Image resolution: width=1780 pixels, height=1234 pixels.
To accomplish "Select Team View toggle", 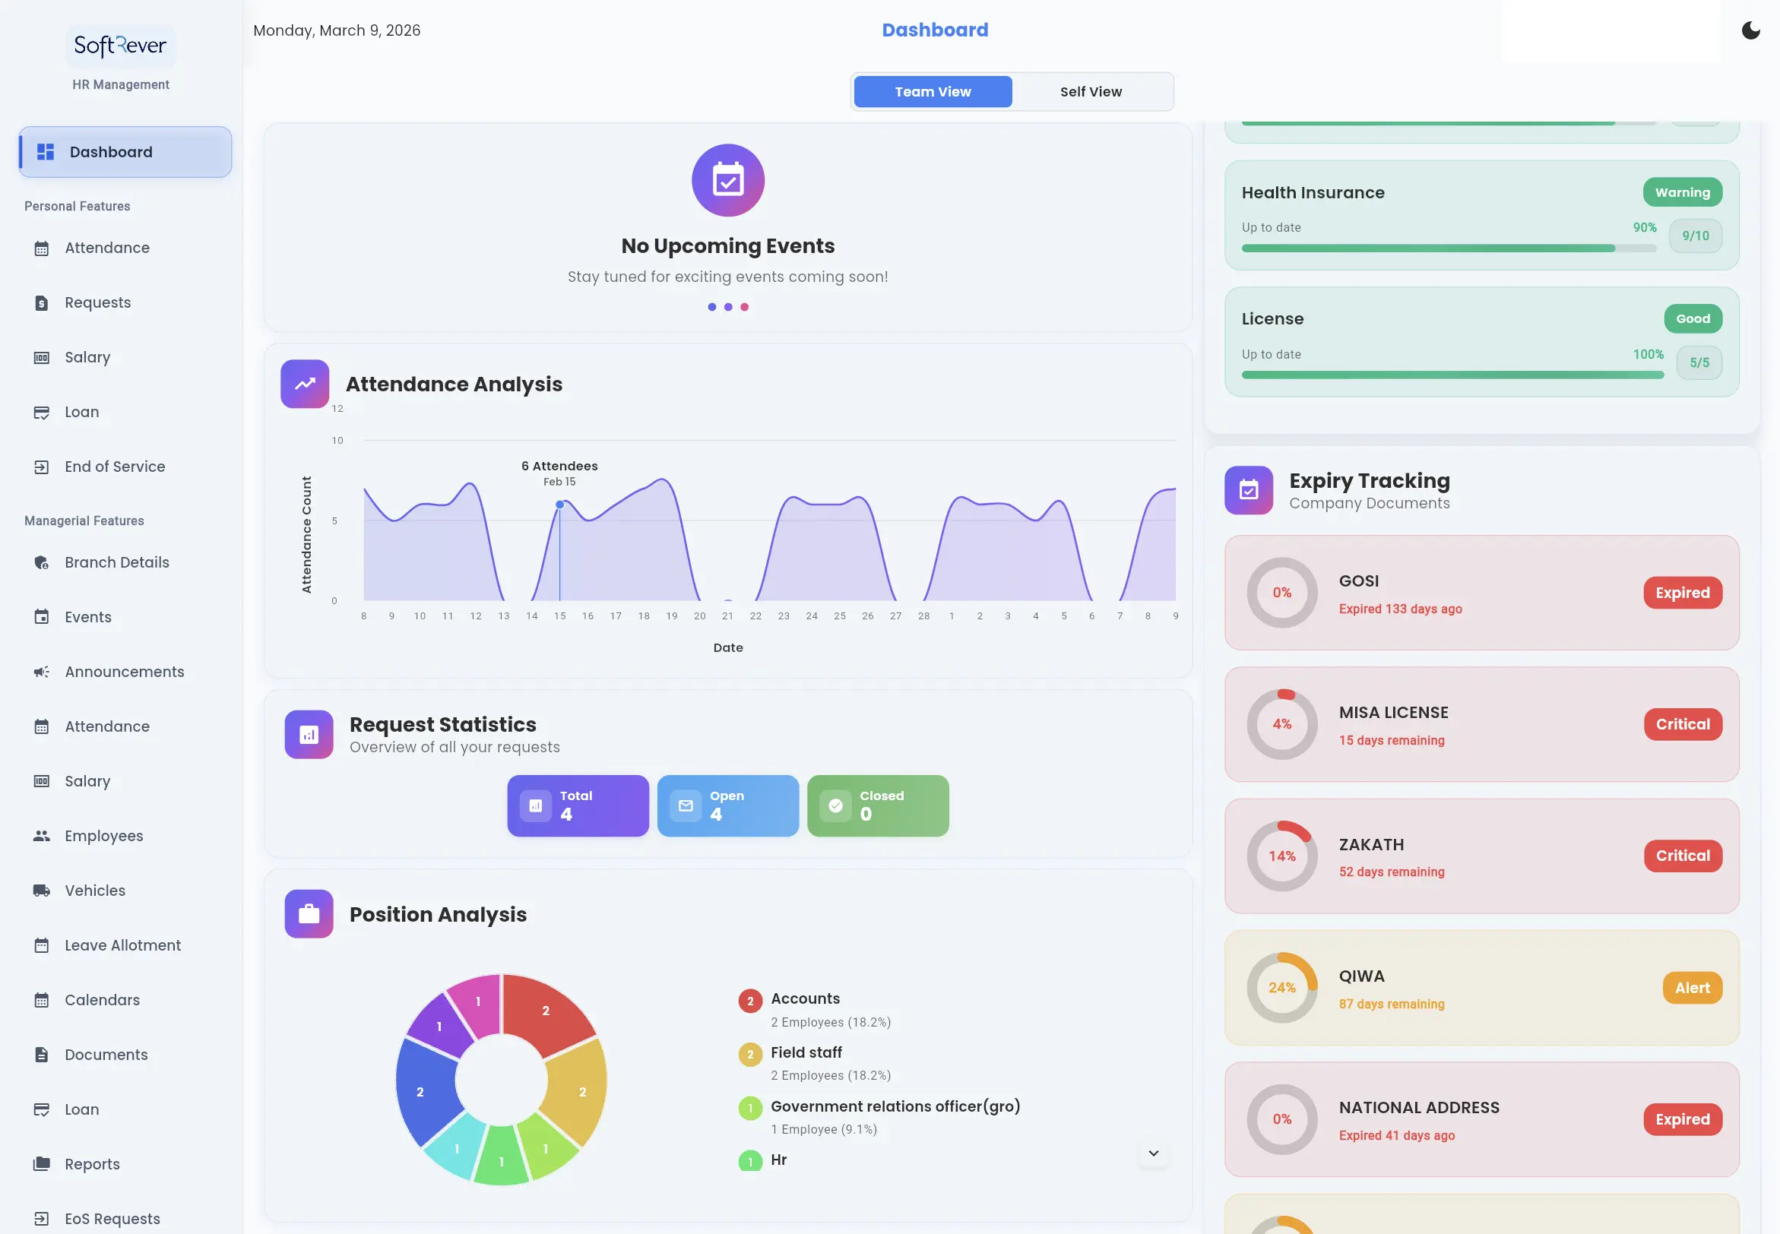I will [933, 92].
